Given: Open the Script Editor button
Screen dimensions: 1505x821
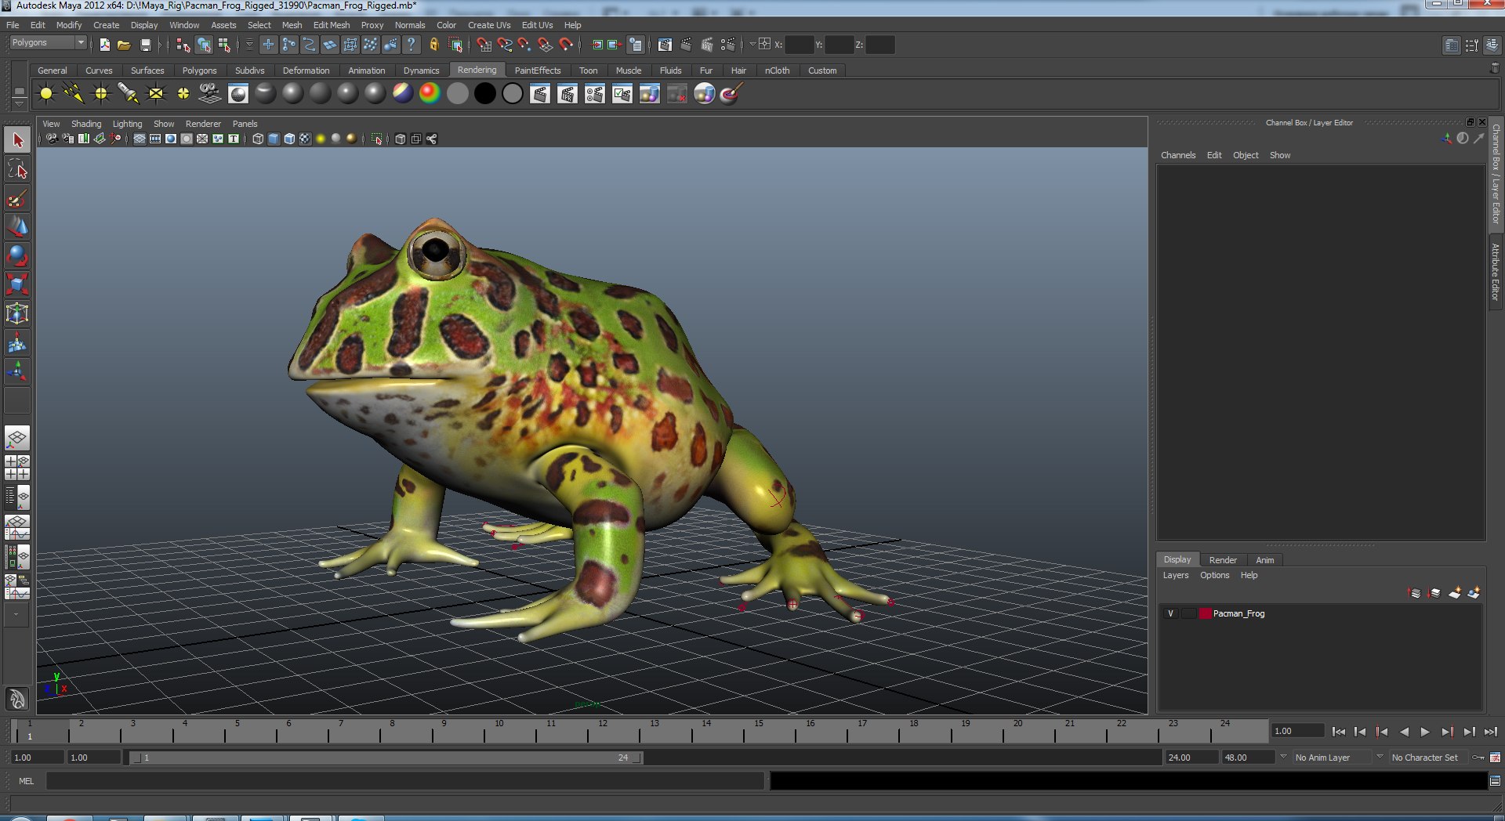Looking at the screenshot, I should click(1495, 781).
